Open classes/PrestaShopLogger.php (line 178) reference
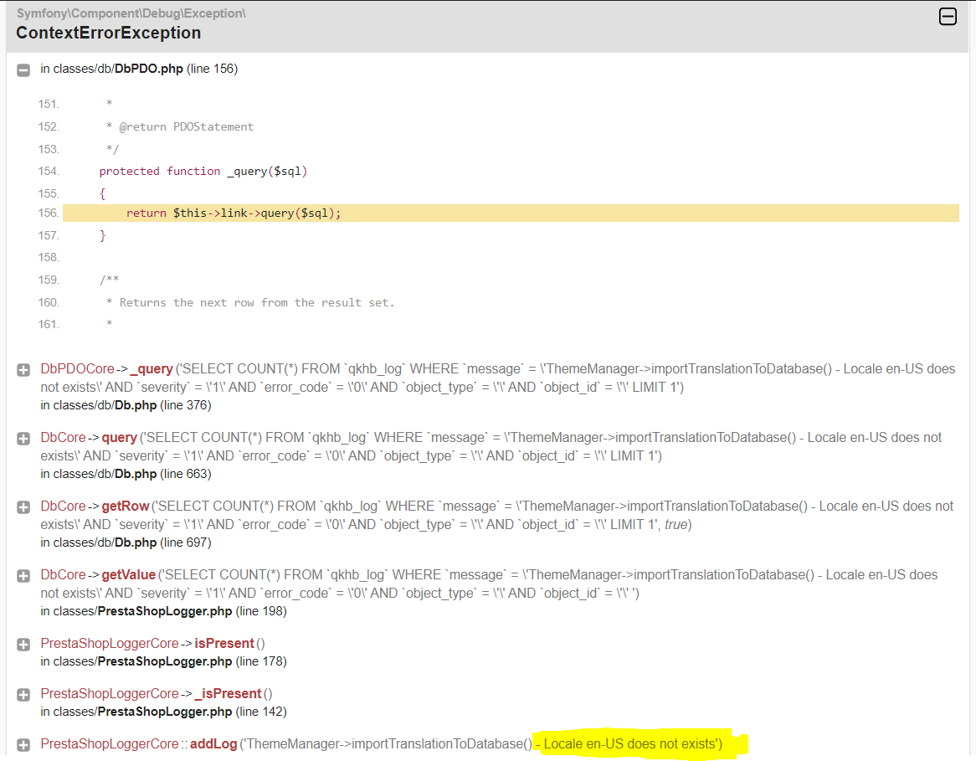Screen dimensions: 976x761 (x=164, y=661)
